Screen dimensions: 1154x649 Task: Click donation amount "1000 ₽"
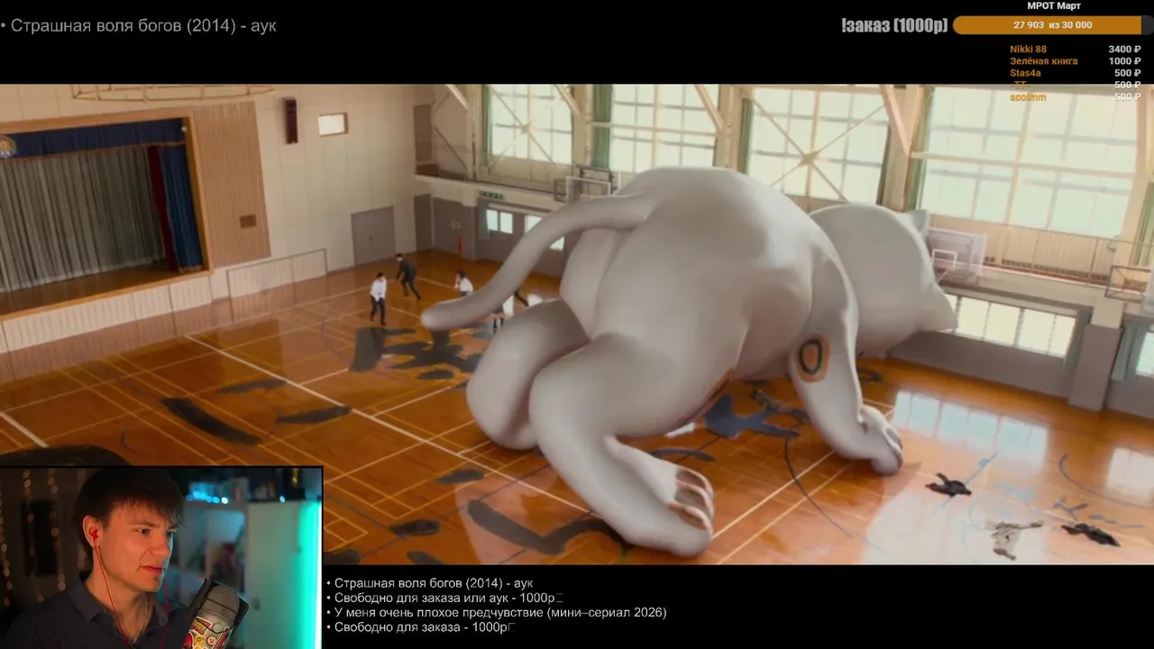[1125, 61]
